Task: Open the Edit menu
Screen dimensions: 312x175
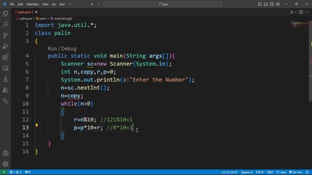Action: tap(20, 4)
